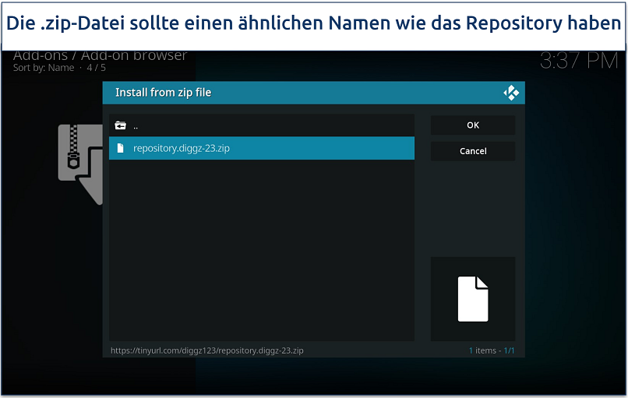
Task: Click the file icon beside repository.diggz-23.zip
Action: point(120,148)
